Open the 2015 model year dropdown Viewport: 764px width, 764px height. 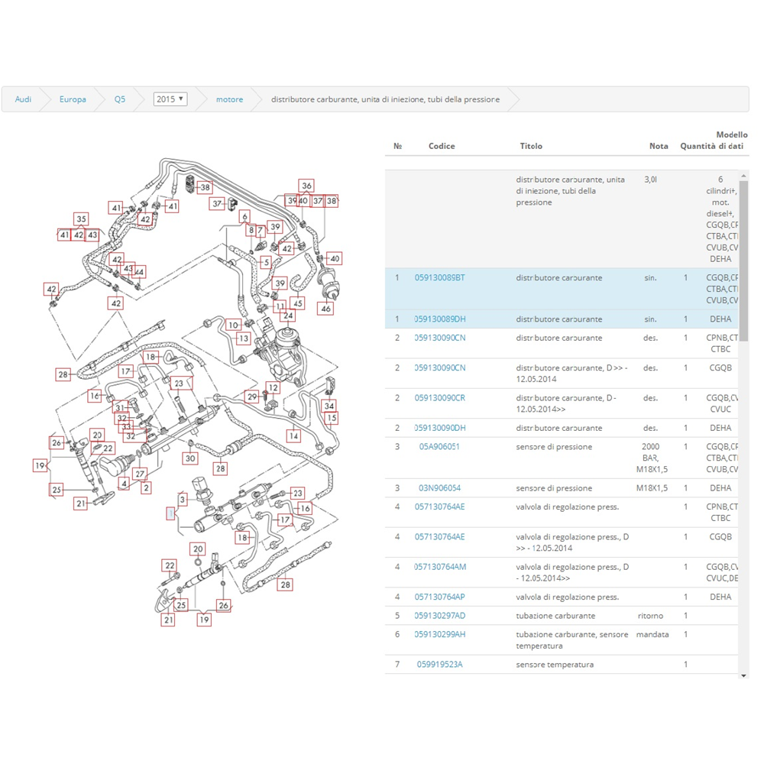[x=170, y=99]
